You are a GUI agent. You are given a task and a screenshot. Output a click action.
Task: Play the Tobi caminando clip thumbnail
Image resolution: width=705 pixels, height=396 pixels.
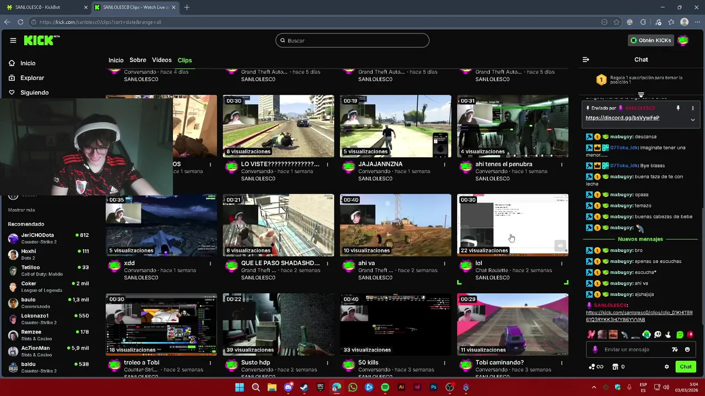(512, 324)
